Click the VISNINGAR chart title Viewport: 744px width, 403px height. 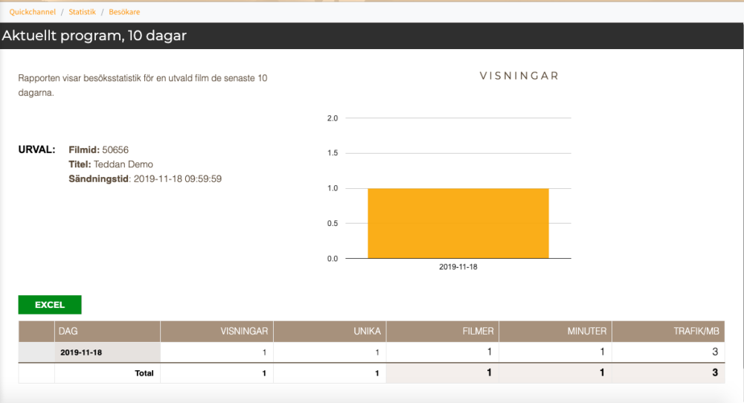[519, 76]
